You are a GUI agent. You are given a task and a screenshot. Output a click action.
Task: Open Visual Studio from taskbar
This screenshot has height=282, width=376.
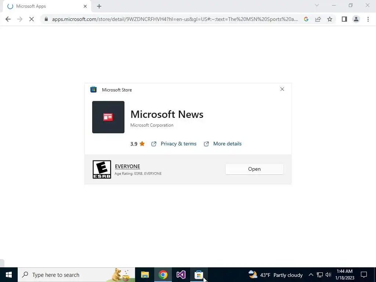(181, 275)
